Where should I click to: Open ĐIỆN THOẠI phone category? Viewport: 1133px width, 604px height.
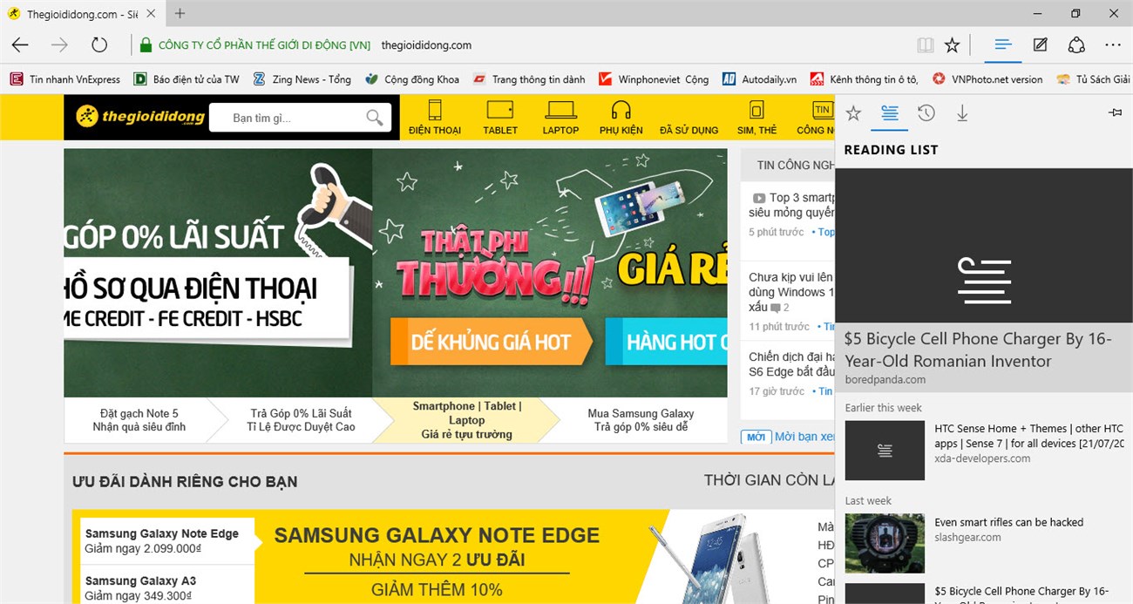pos(435,117)
